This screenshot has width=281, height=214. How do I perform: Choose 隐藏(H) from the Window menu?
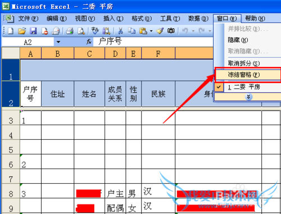pos(247,40)
